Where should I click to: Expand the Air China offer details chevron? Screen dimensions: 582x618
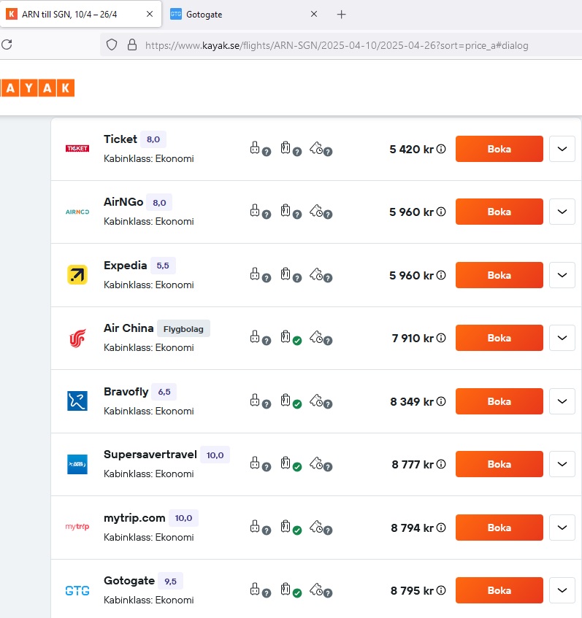pos(562,338)
